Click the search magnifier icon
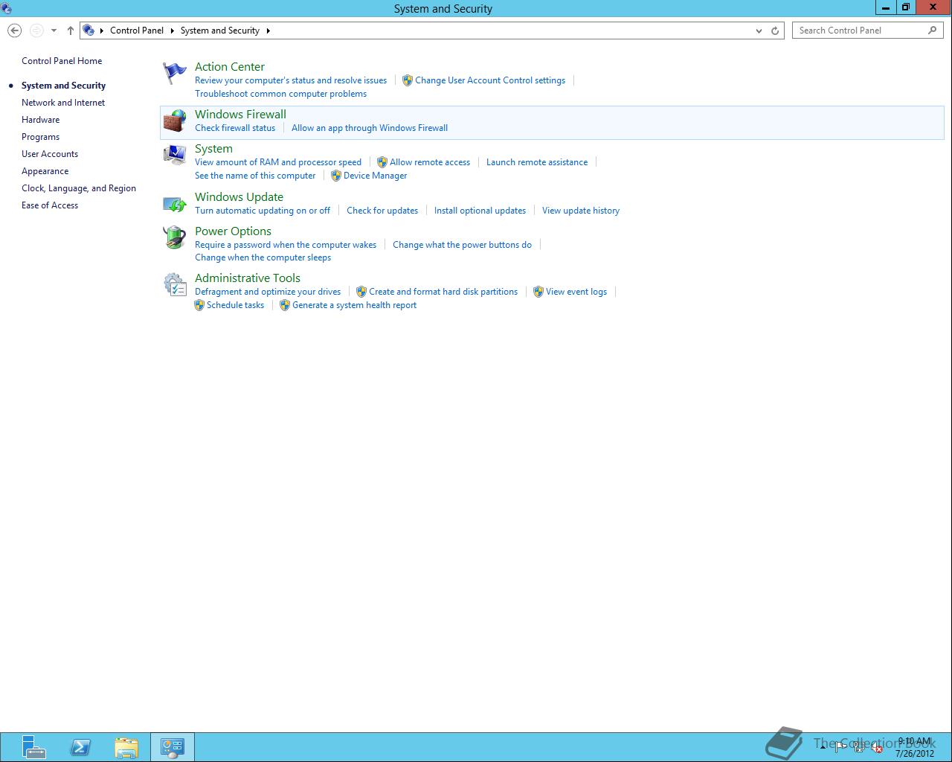 932,31
